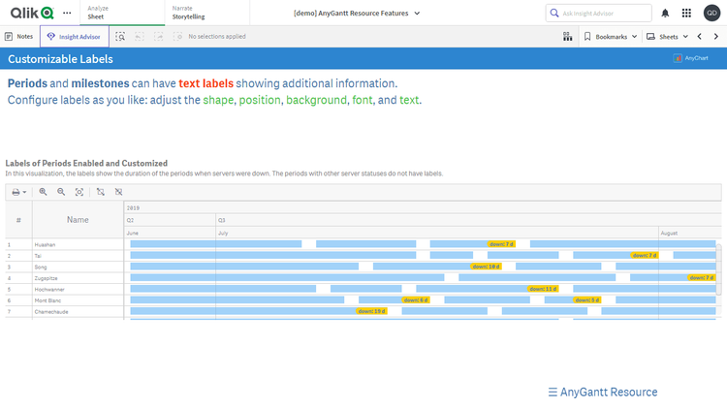Open the app launcher grid
Image resolution: width=727 pixels, height=409 pixels.
(x=686, y=13)
